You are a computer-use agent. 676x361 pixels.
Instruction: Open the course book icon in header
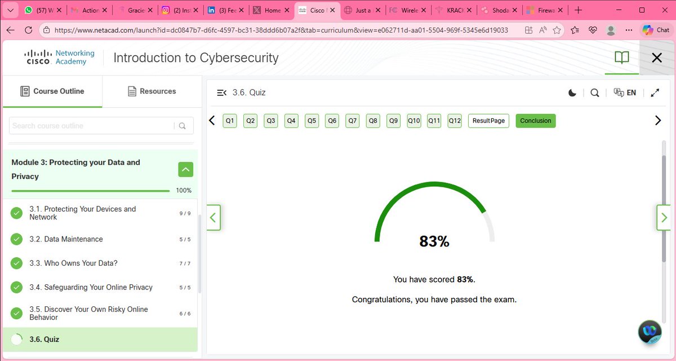point(622,58)
